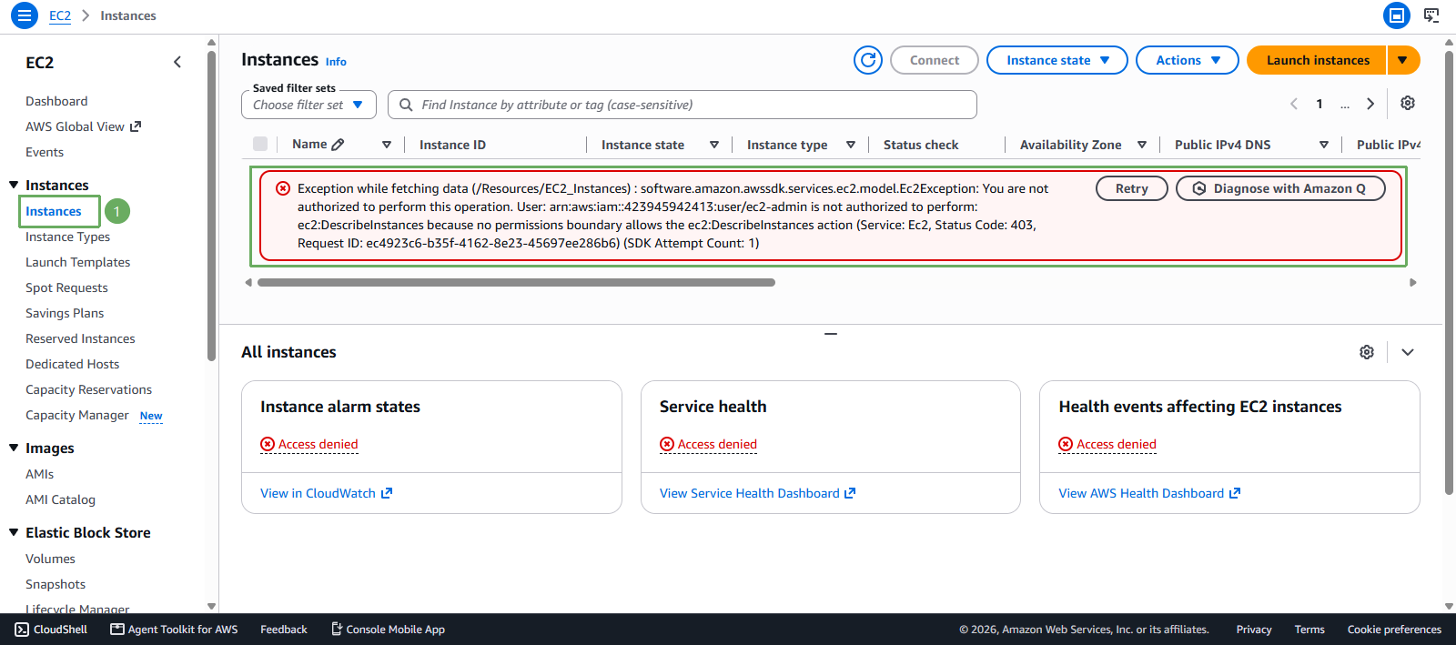The width and height of the screenshot is (1456, 645).
Task: Click the exception error icon
Action: pyautogui.click(x=283, y=188)
